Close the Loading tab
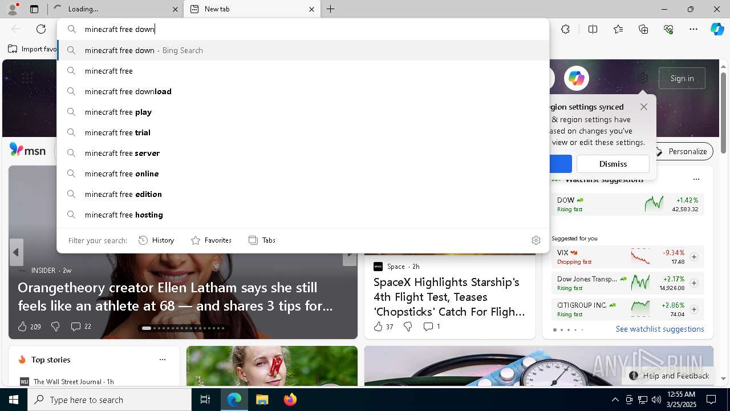Screen dimensions: 730x411 [175, 9]
